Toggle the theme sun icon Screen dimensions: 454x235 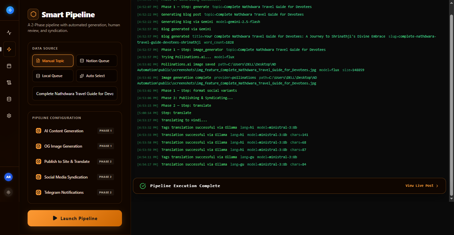point(9,192)
